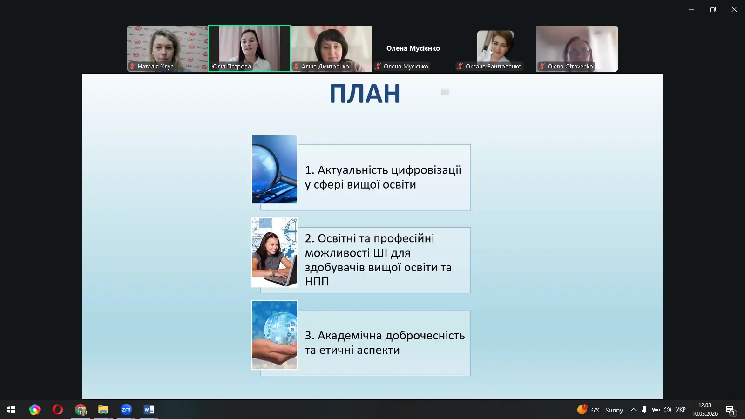
Task: Click the text 'Актуальність цифровізації у сфері вищої освіти'
Action: click(x=383, y=177)
